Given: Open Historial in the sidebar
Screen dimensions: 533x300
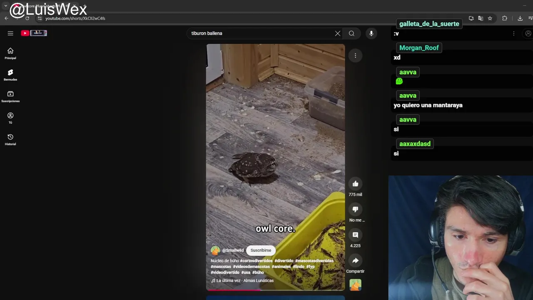Looking at the screenshot, I should click(x=10, y=140).
